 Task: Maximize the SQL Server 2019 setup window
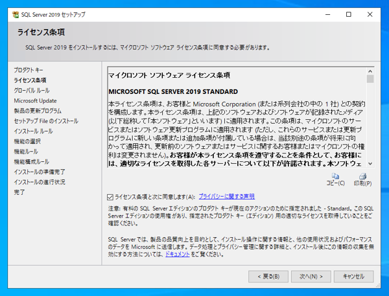(349, 15)
